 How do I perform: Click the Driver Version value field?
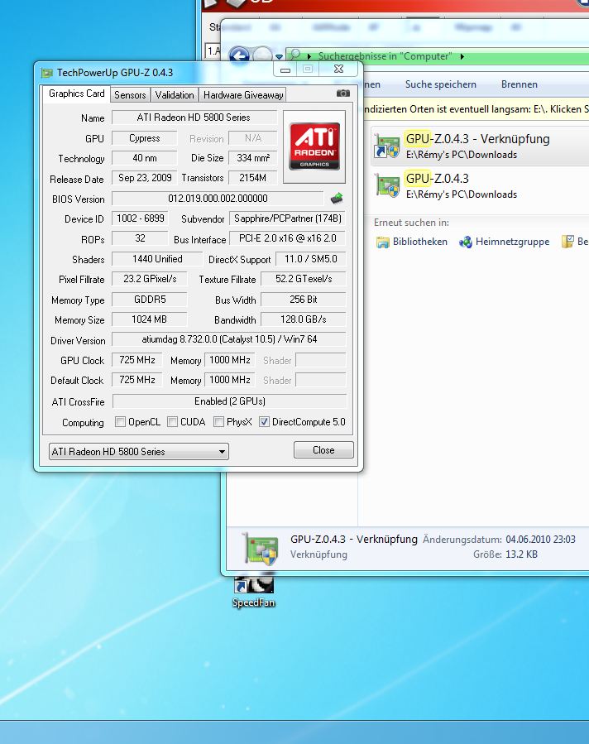point(229,339)
